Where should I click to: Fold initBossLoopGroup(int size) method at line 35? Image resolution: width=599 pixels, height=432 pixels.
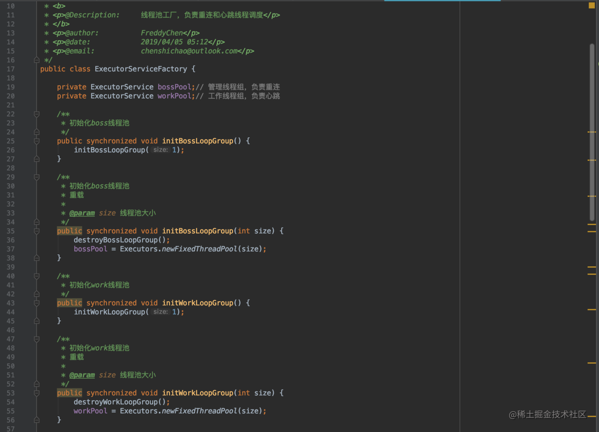(x=37, y=231)
